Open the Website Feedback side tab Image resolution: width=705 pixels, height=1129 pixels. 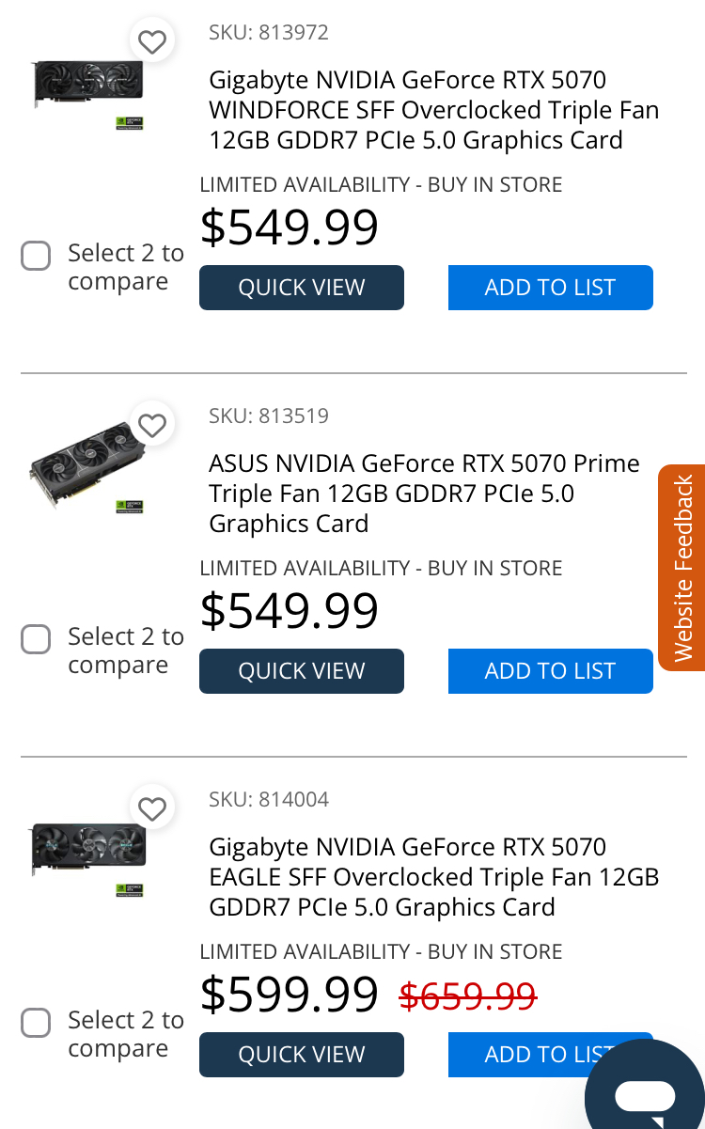[x=682, y=568]
